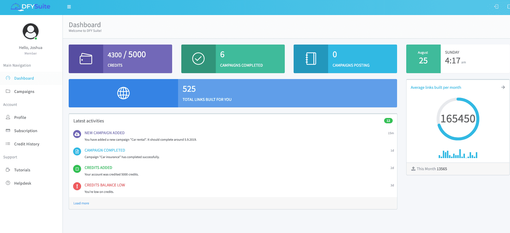Click the Dashboard gauge icon in sidebar
The image size is (510, 233).
point(8,78)
